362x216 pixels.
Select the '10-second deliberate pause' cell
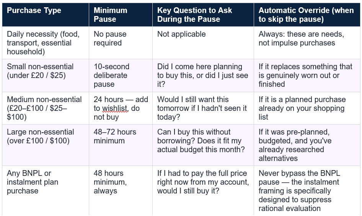[121, 75]
